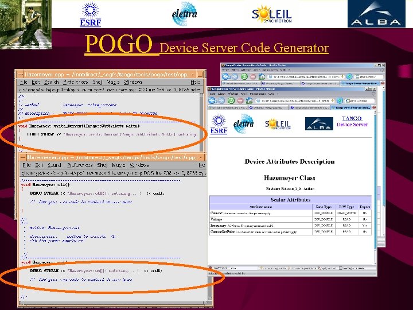The height and width of the screenshot is (310, 413).
Task: Open Macro menu in upper NEdit window
Action: coord(113,82)
